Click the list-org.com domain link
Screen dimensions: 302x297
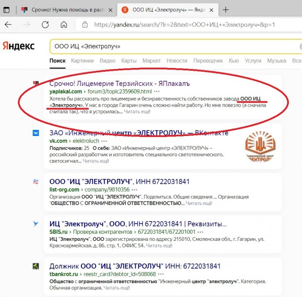[x=64, y=190]
